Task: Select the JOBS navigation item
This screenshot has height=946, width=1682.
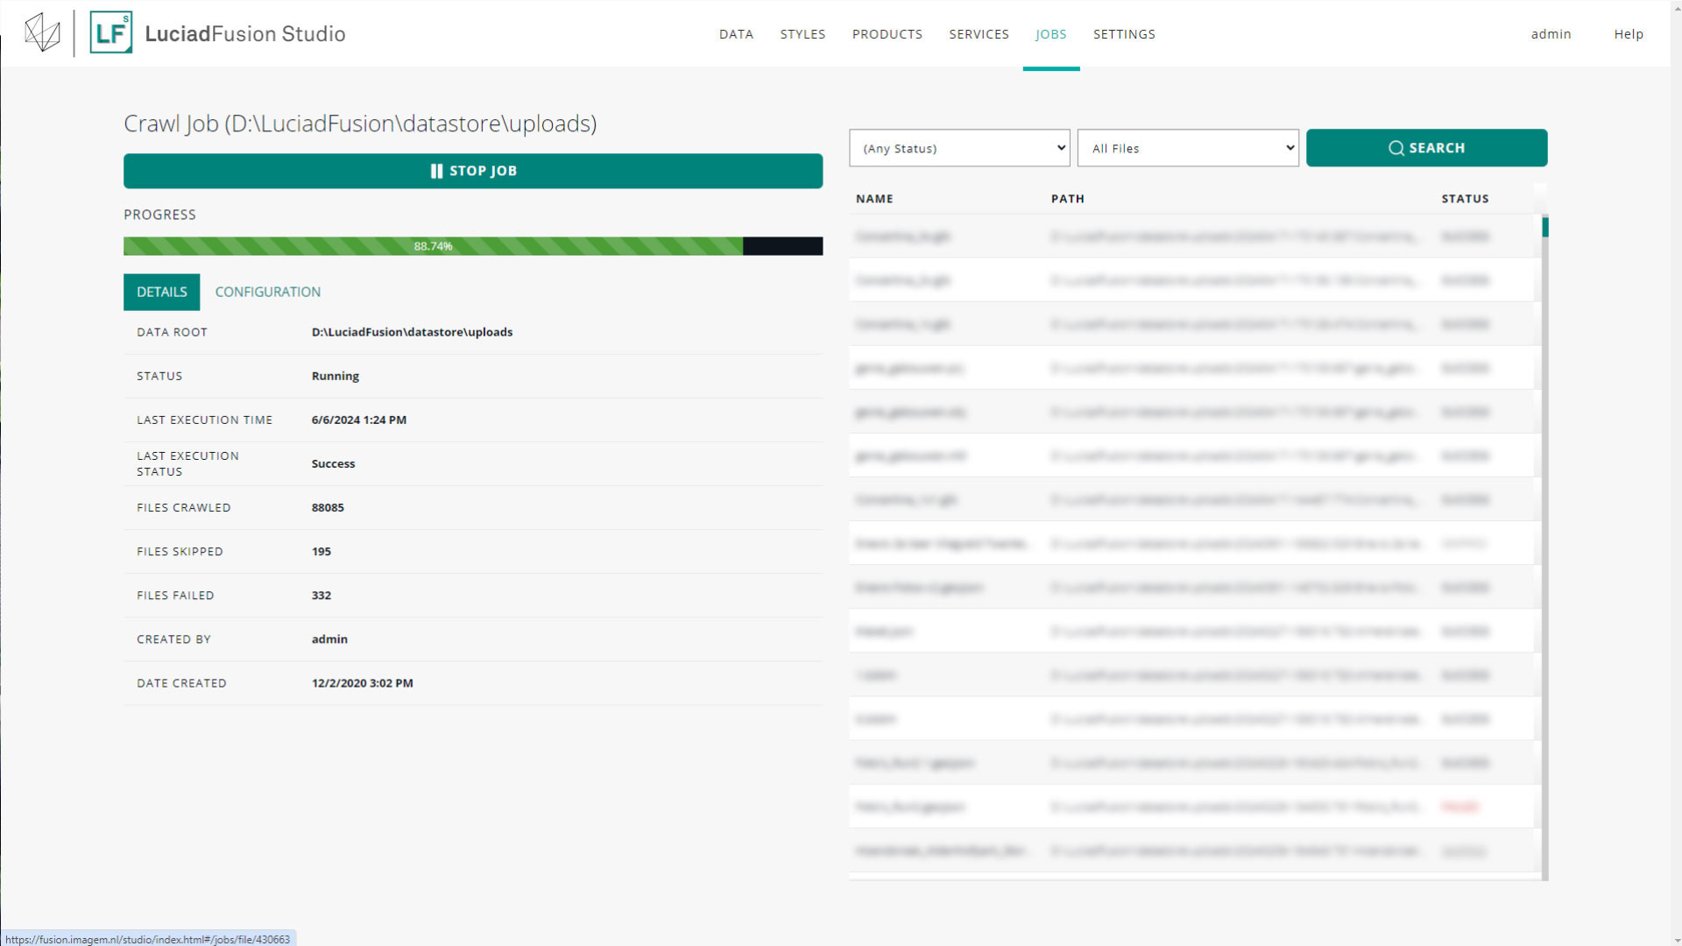Action: tap(1050, 34)
